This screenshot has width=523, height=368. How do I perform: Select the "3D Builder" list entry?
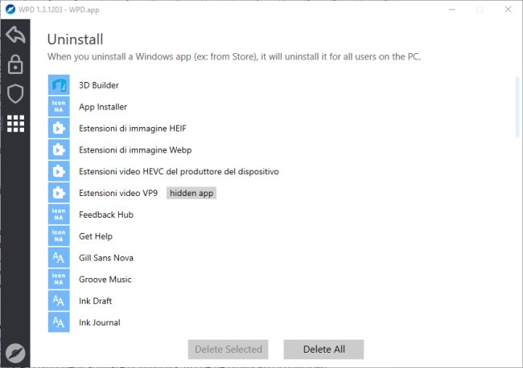click(x=99, y=85)
